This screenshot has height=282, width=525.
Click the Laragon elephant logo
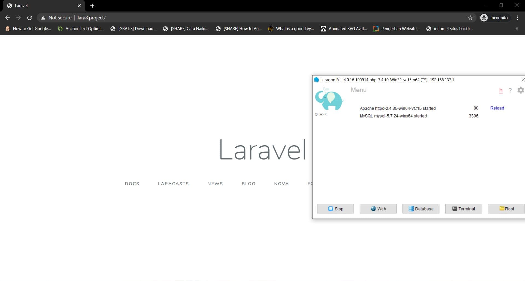click(329, 99)
